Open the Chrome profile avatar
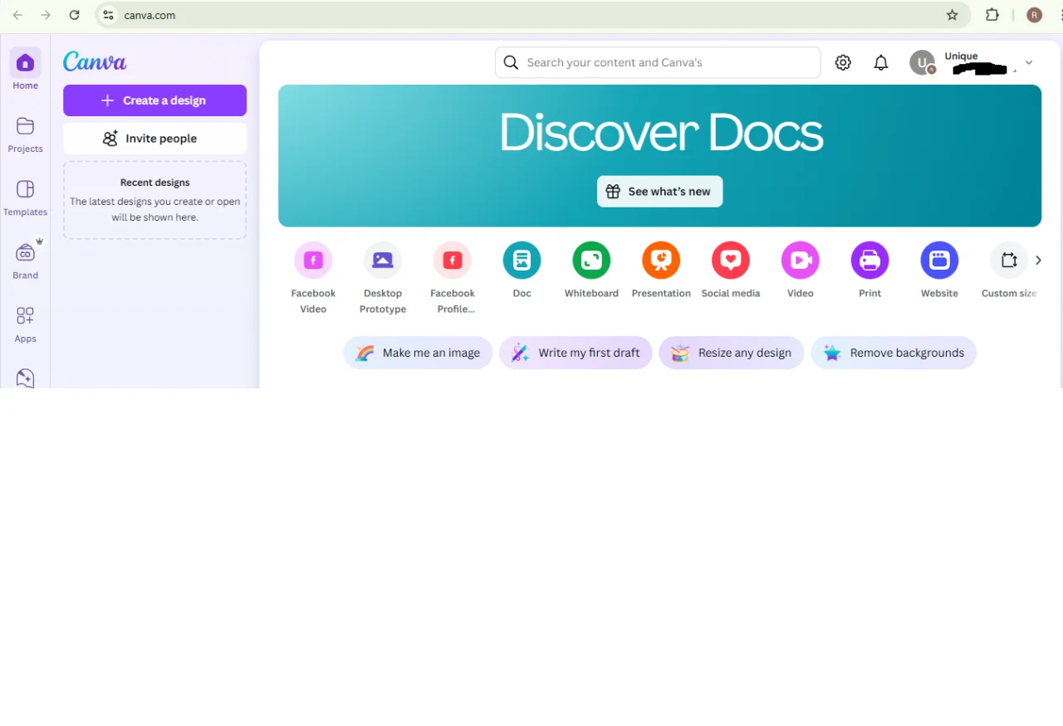The image size is (1063, 726). [x=1034, y=15]
